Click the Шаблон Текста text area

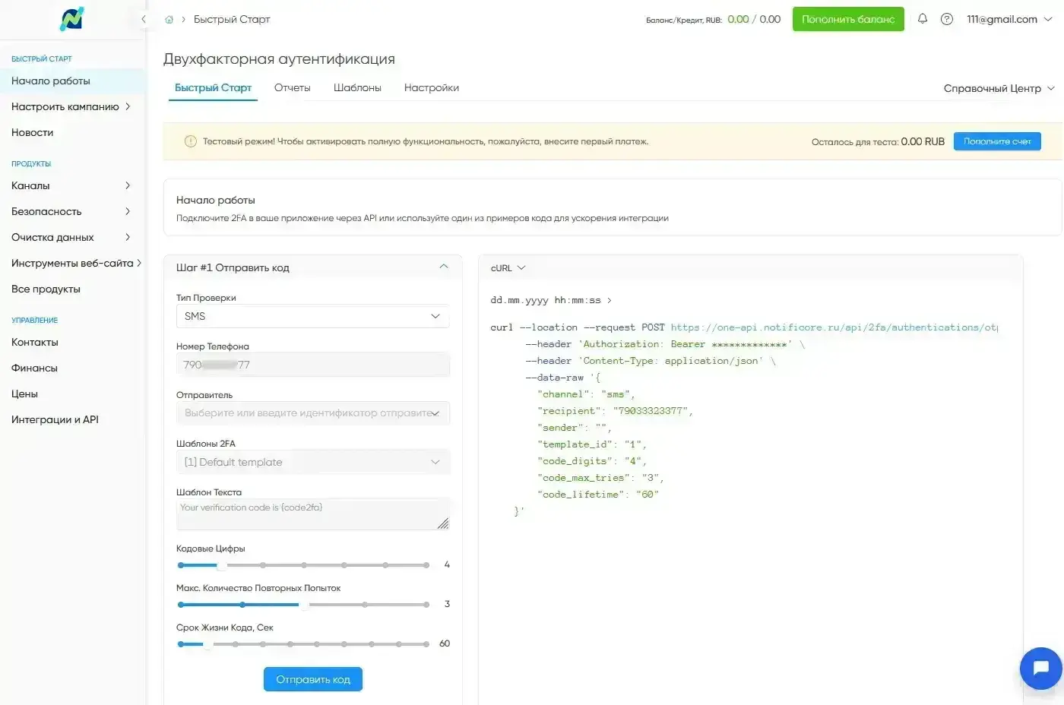point(312,514)
